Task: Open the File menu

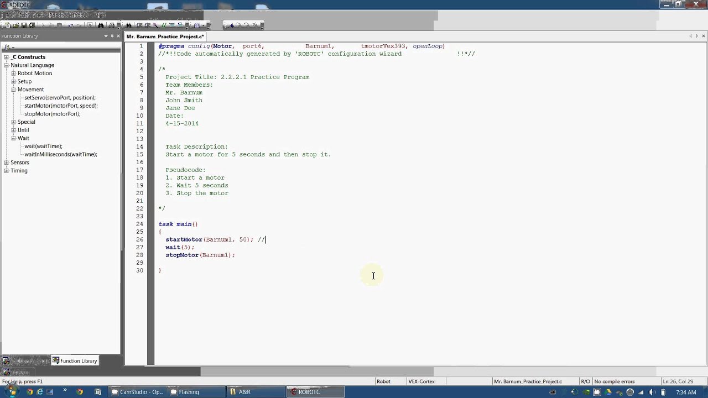Action: click(9, 15)
